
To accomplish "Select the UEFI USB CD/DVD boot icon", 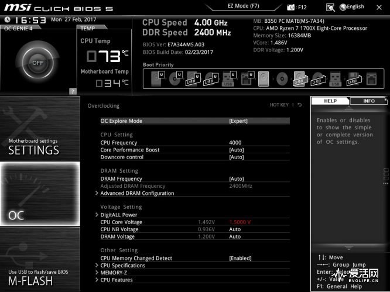I will coord(211,79).
